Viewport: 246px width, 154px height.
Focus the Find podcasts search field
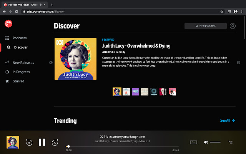point(206,26)
